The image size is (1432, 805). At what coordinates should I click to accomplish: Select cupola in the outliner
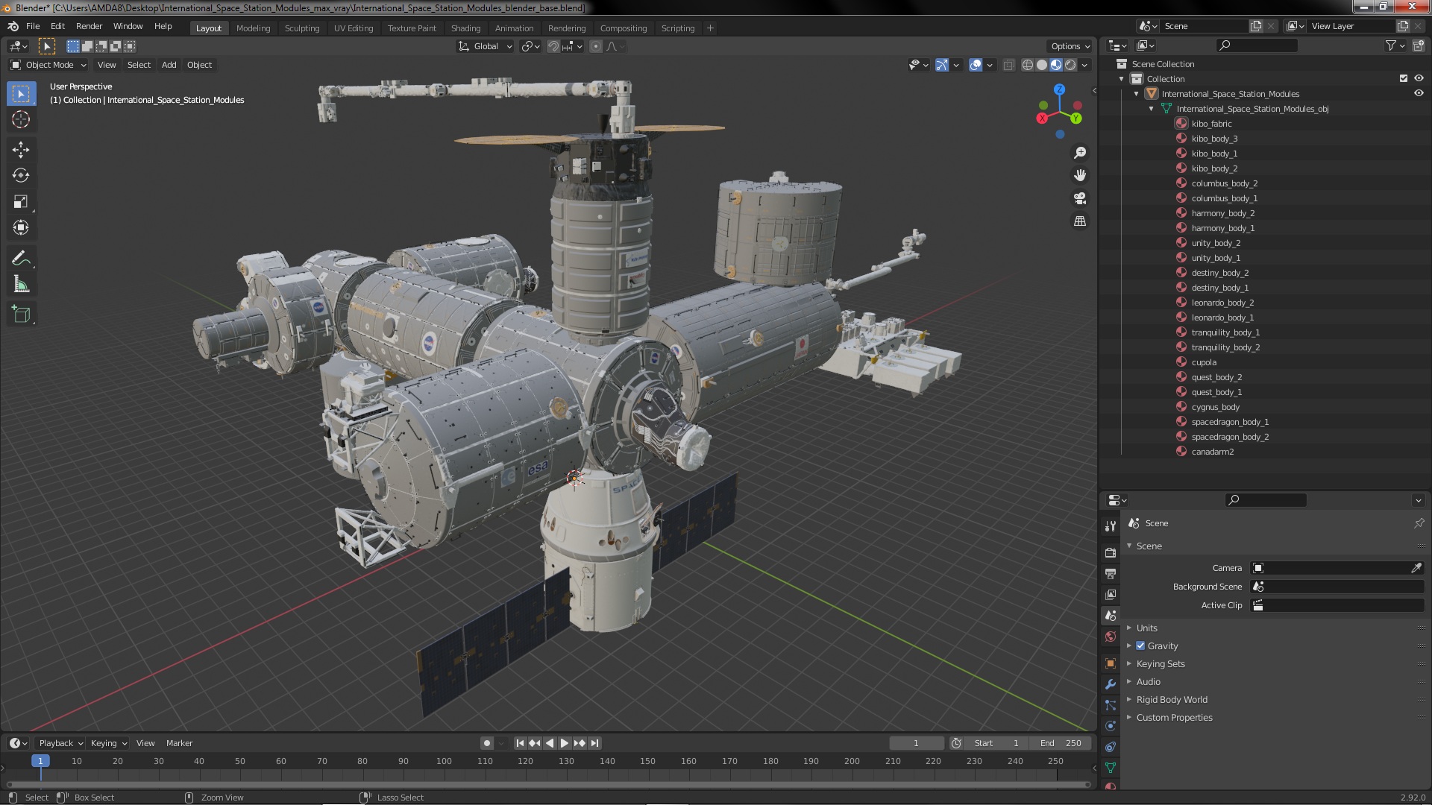(1204, 362)
